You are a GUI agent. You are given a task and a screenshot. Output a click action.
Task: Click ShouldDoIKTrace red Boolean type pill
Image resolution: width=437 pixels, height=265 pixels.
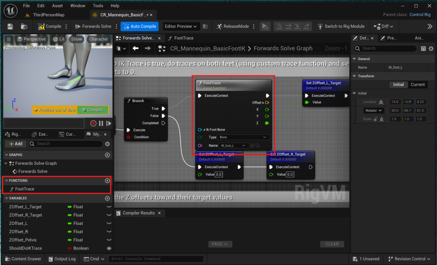(70, 248)
